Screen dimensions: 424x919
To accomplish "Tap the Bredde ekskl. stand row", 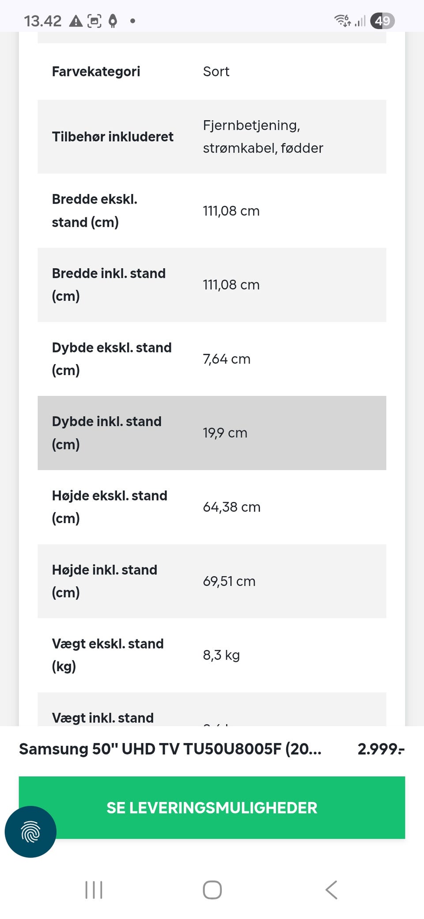I will point(212,211).
